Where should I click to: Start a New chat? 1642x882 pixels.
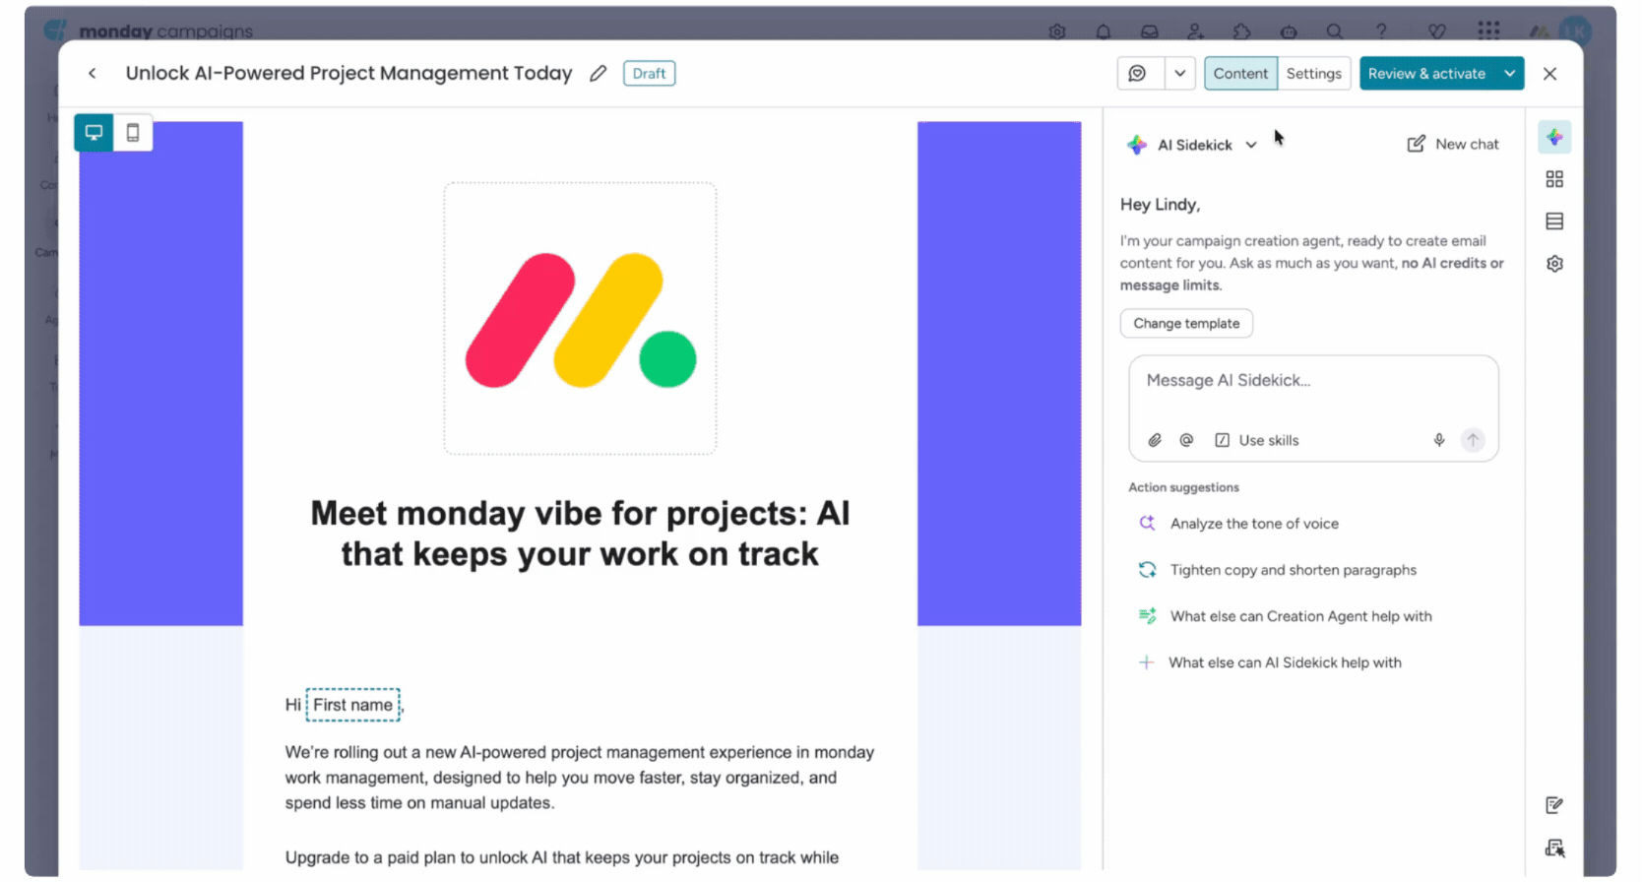(1453, 144)
